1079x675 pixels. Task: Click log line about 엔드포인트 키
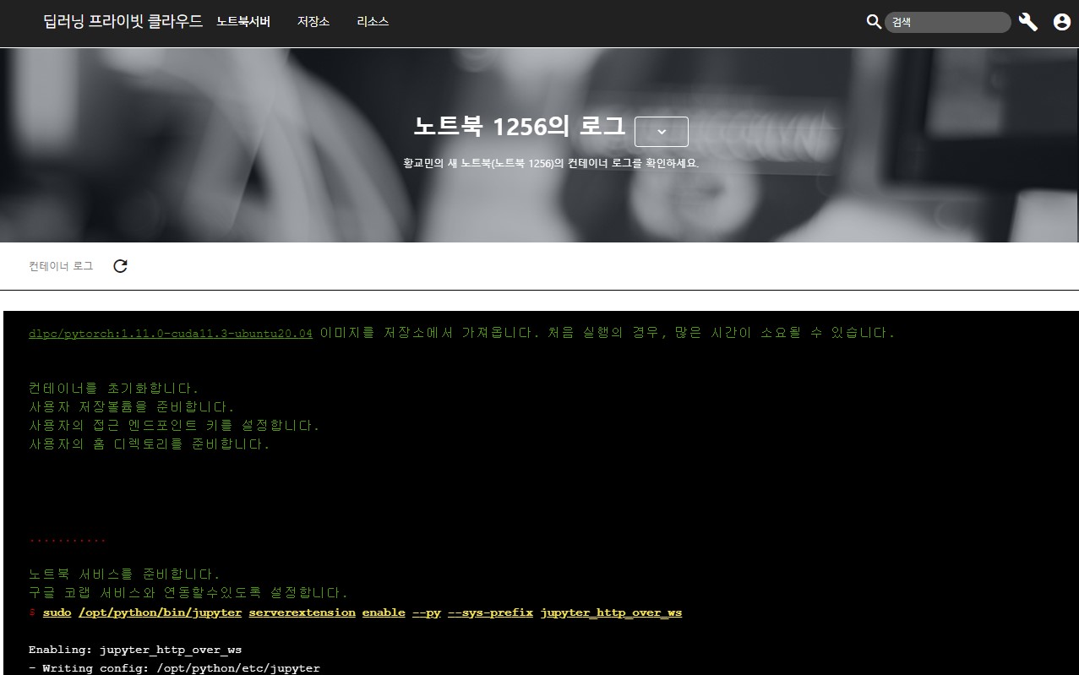coord(174,426)
